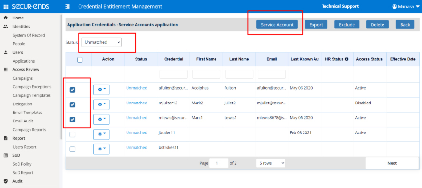Viewport: 422px width, 188px height.
Task: Click the Home house icon
Action: tap(5, 18)
